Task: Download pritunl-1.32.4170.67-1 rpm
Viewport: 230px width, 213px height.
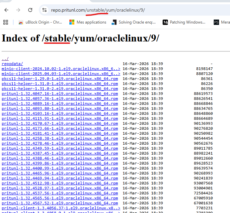Action: [60, 123]
